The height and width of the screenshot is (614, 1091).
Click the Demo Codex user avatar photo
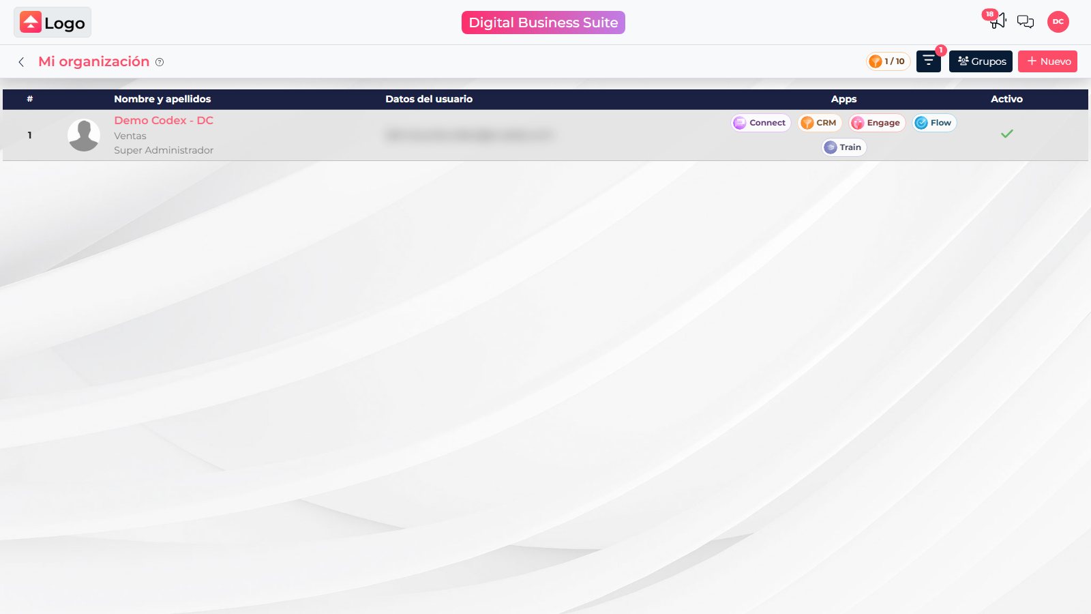click(x=84, y=135)
